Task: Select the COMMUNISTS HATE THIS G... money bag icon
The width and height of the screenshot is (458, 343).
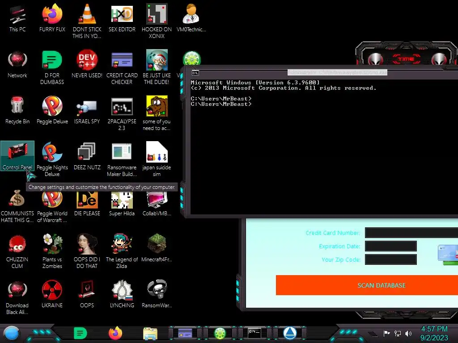Action: [x=17, y=206]
